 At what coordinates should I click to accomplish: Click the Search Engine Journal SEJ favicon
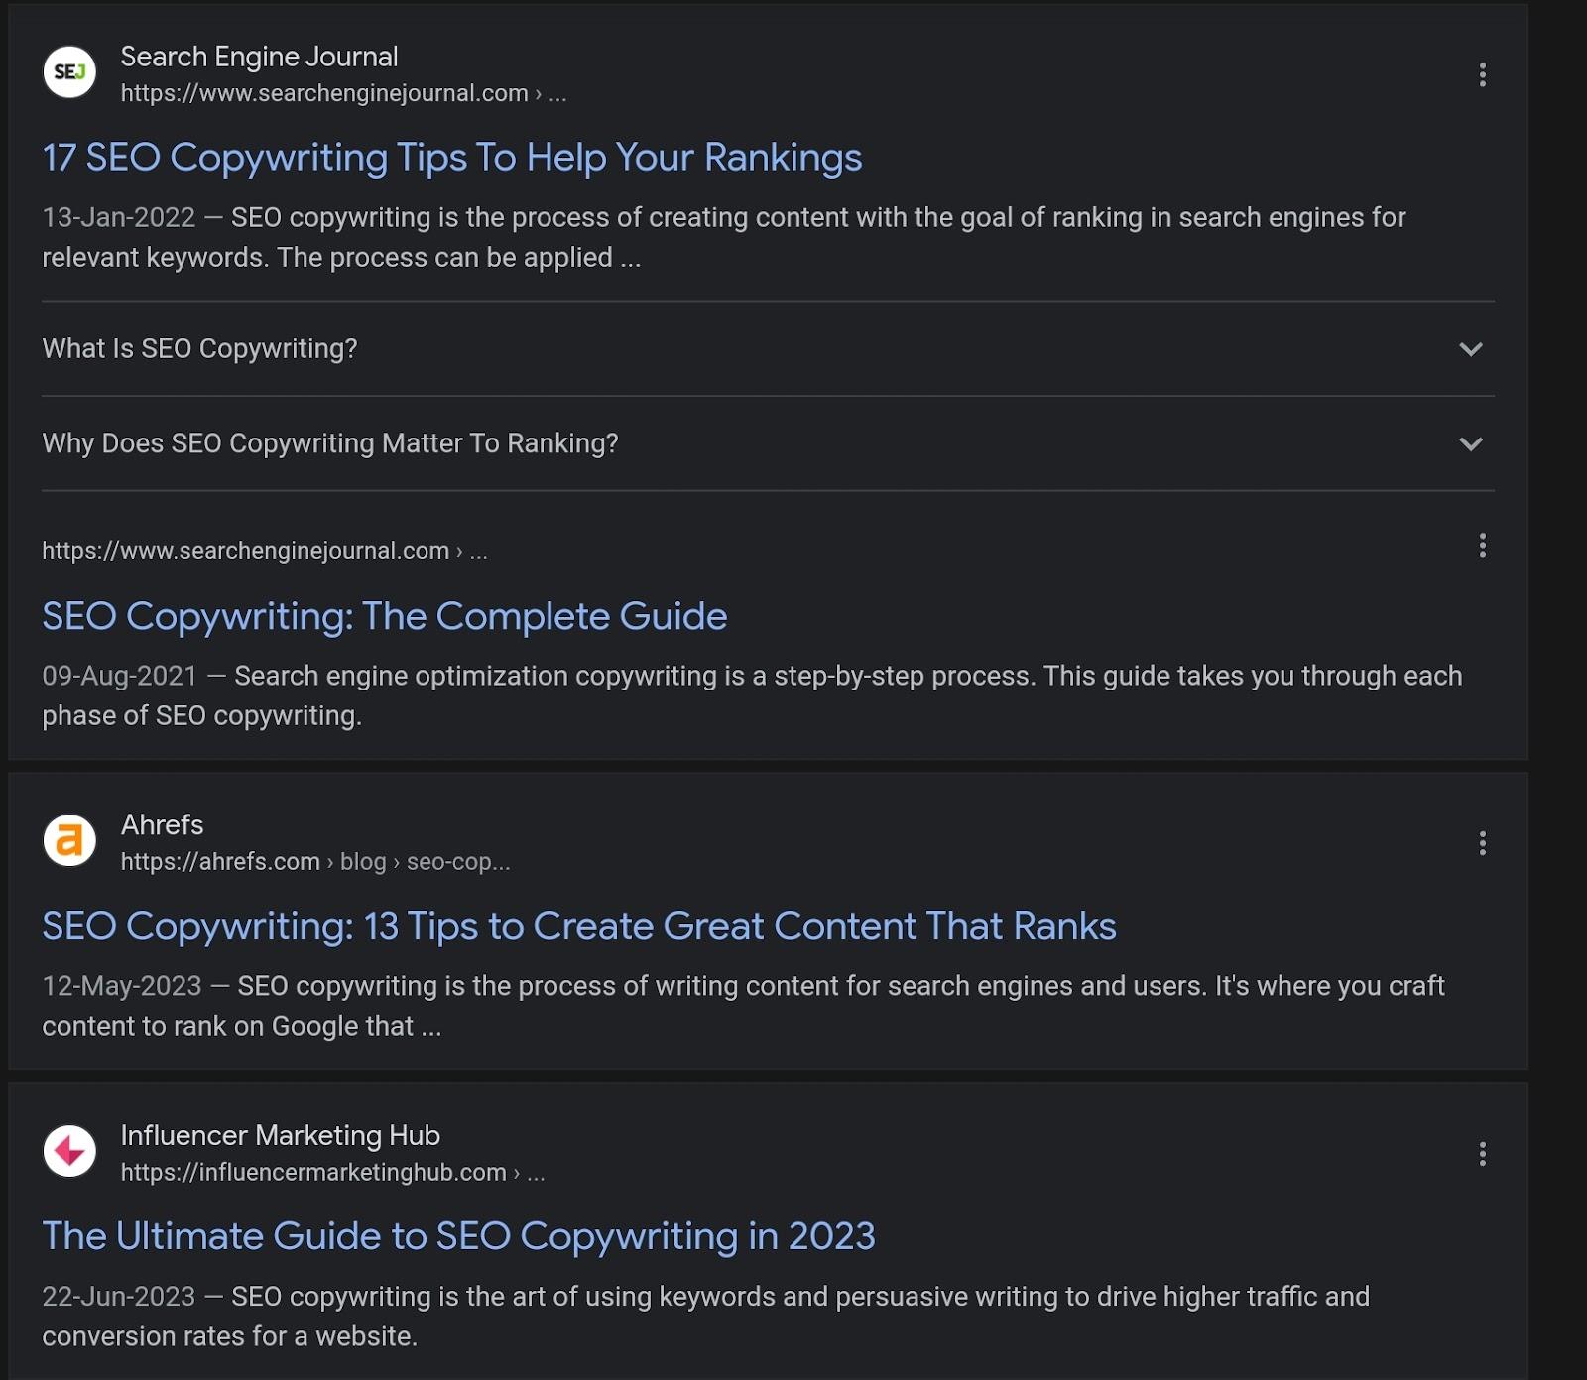[x=69, y=72]
